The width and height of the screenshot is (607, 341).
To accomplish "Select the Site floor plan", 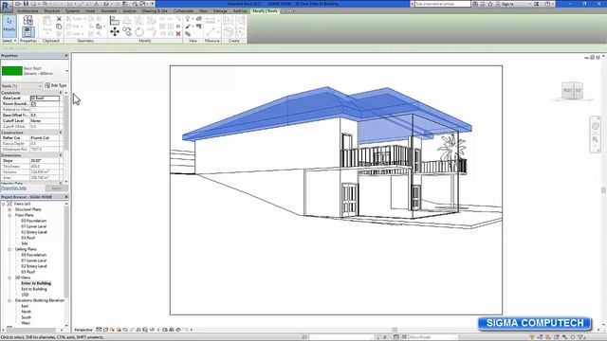I will tap(25, 243).
